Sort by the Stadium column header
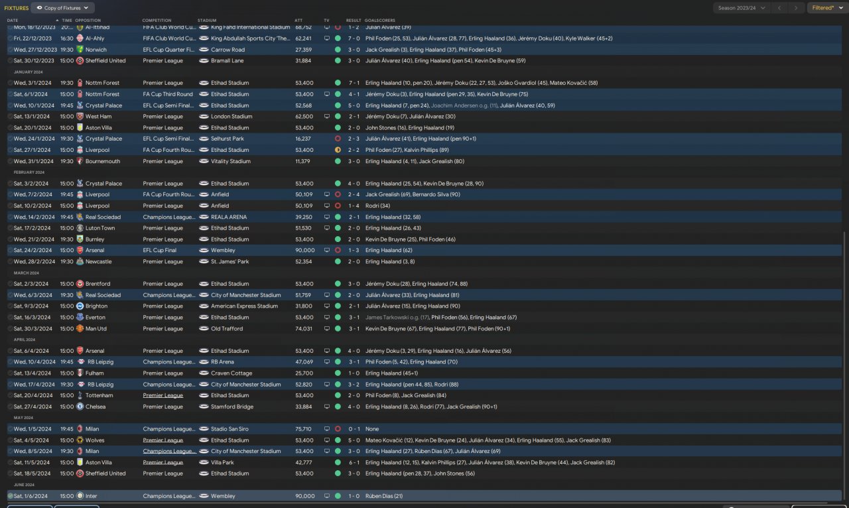Image resolution: width=849 pixels, height=508 pixels. point(207,21)
